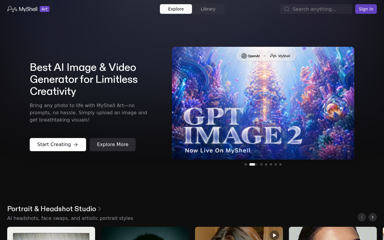
Task: Click the purple Art badge
Action: click(x=44, y=9)
